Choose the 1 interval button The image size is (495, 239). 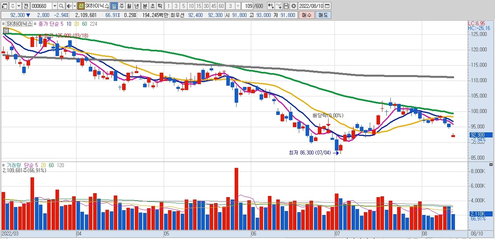168,6
